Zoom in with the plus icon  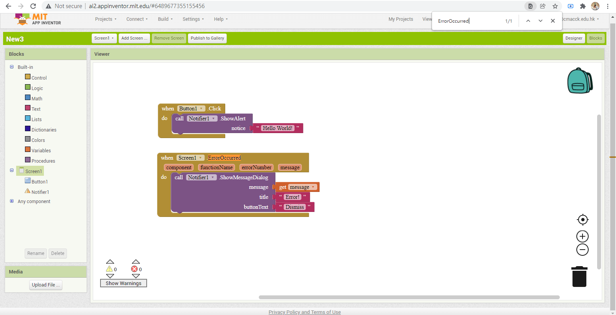583,236
